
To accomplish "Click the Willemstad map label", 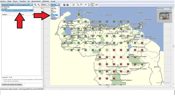I will pos(89,13).
